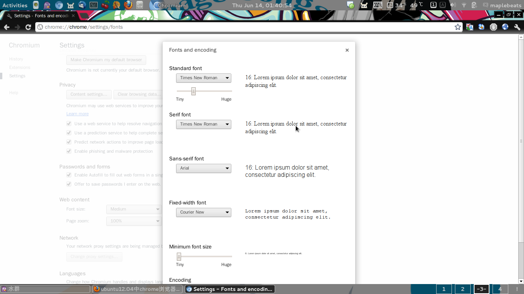Toggle 'Predict network actions' checkbox in Settings page
The height and width of the screenshot is (294, 524).
[69, 142]
